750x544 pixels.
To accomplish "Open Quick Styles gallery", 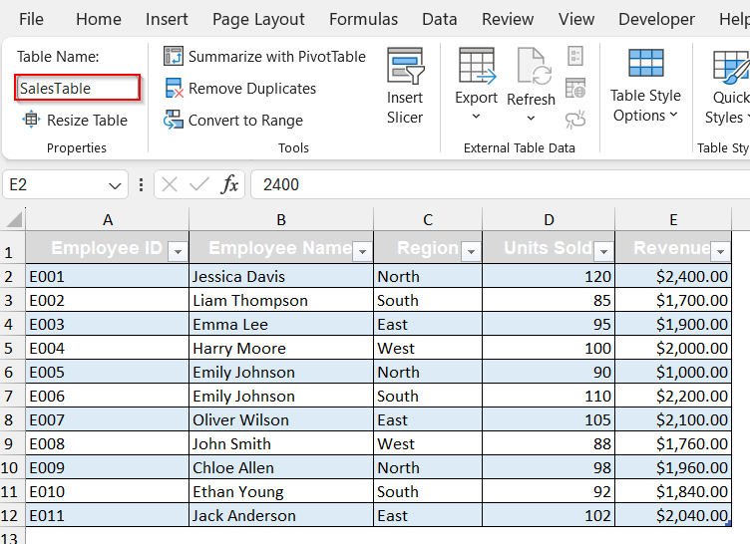I will click(729, 87).
